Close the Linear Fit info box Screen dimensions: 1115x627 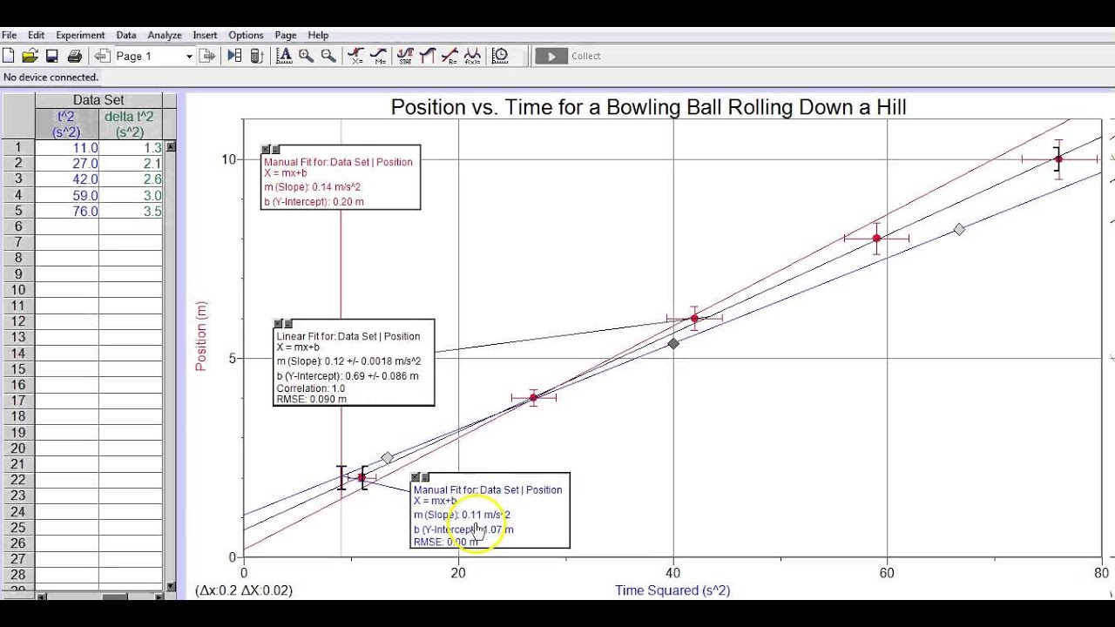click(279, 323)
